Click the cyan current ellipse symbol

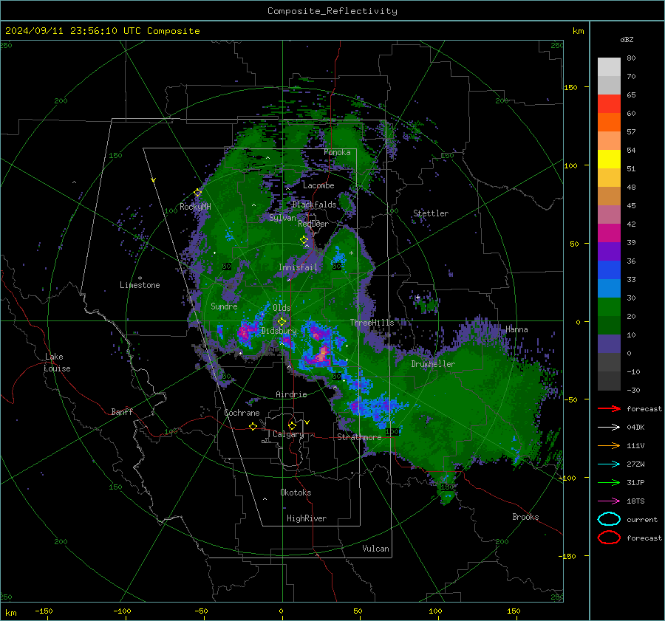pos(609,519)
